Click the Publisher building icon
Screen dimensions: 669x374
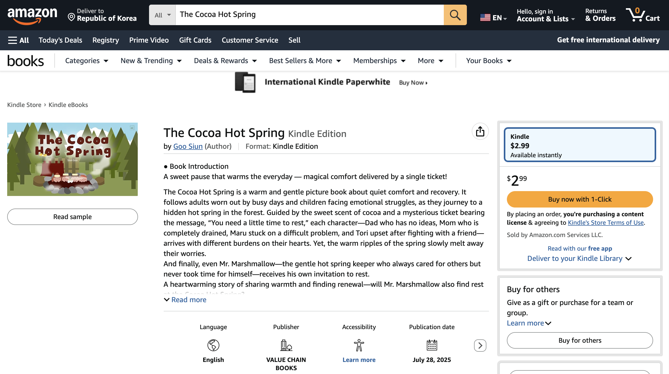[x=286, y=345]
